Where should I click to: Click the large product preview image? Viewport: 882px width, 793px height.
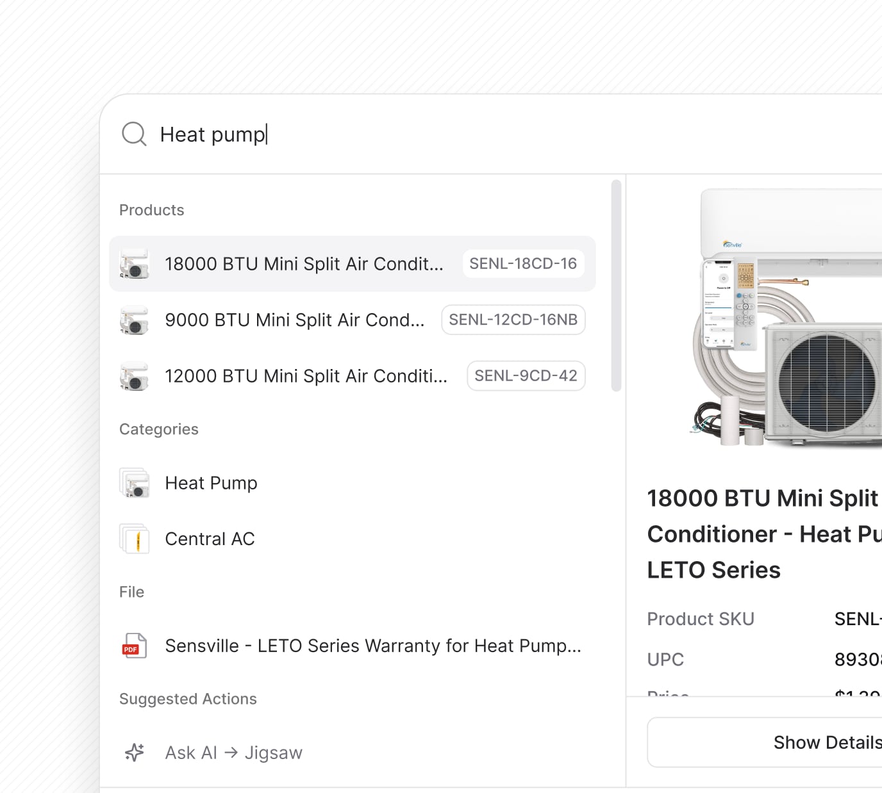787,318
